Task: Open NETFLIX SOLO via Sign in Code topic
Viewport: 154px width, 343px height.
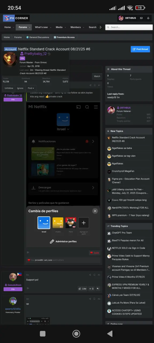Action: point(128,248)
